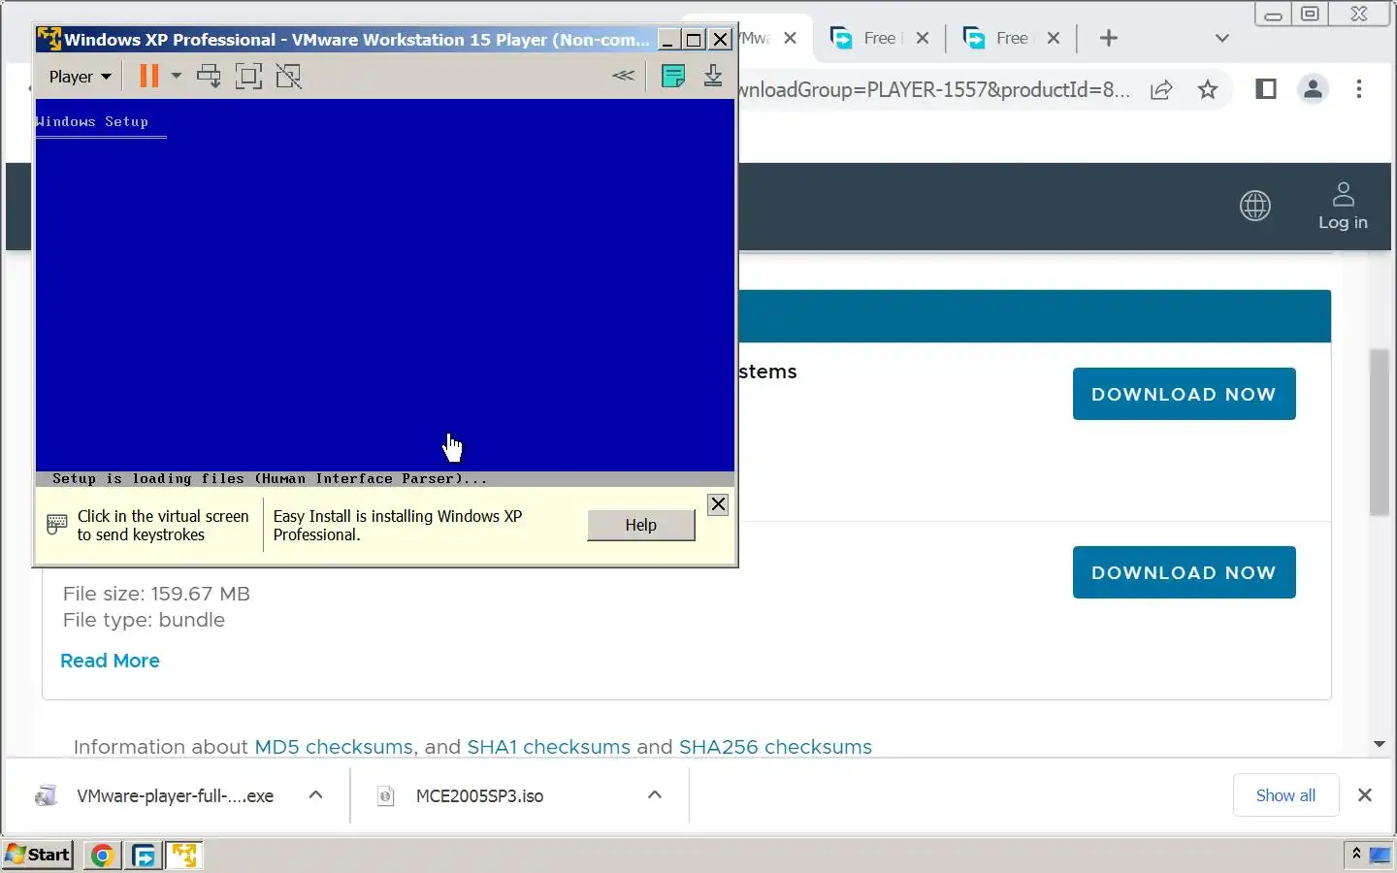Image resolution: width=1397 pixels, height=873 pixels.
Task: Close the second Free tab
Action: point(1054,38)
